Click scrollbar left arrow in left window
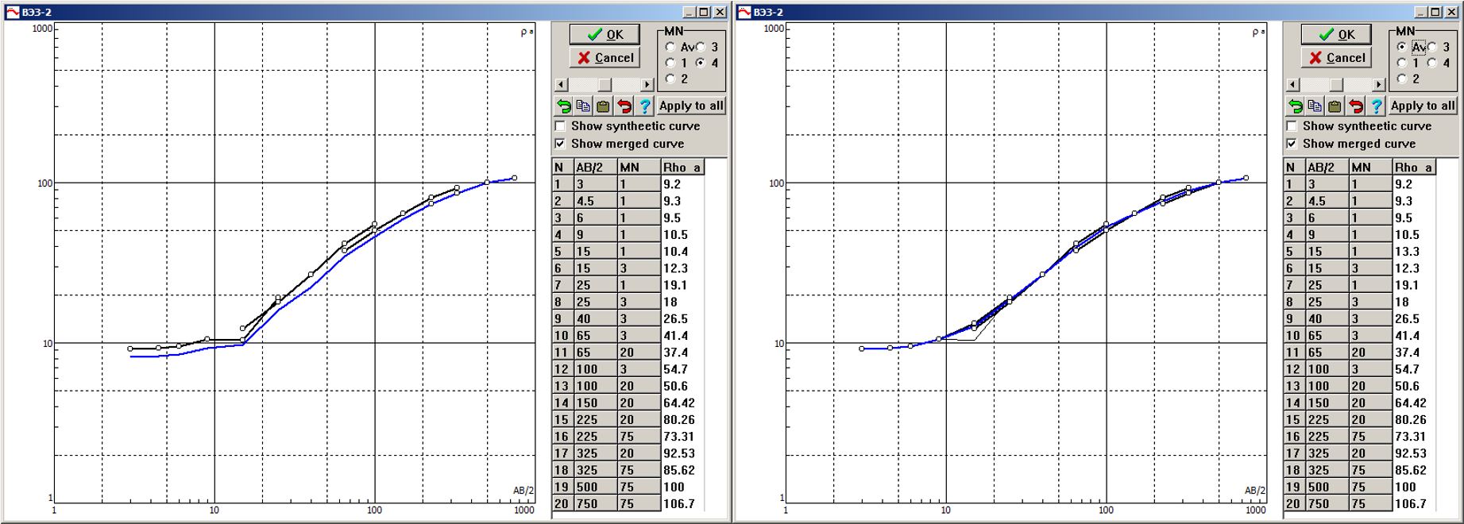The image size is (1464, 524). click(561, 84)
